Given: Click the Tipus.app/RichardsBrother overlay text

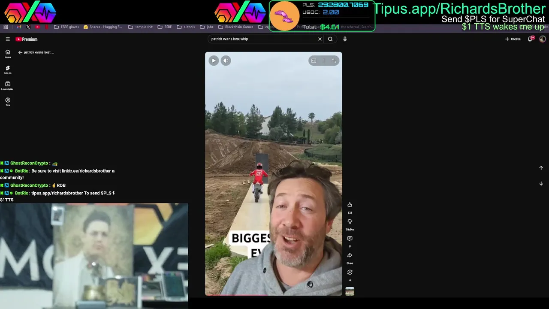Looking at the screenshot, I should pyautogui.click(x=459, y=9).
